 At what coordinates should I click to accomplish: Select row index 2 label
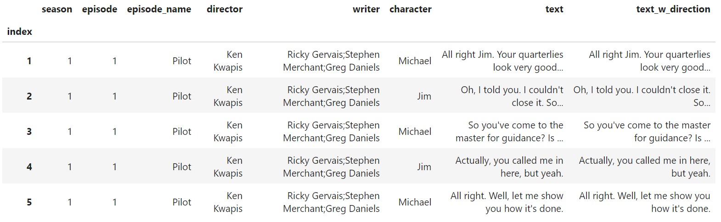[29, 96]
